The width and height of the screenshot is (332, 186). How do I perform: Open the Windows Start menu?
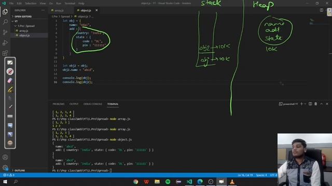(5, 181)
